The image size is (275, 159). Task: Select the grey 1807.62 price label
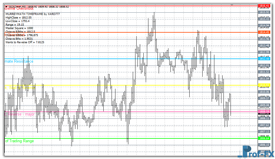[x=264, y=125]
